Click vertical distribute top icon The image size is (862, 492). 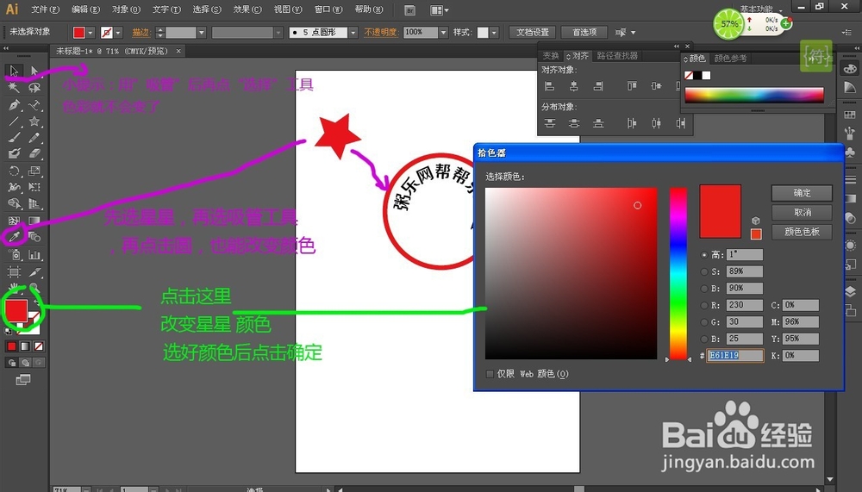549,123
